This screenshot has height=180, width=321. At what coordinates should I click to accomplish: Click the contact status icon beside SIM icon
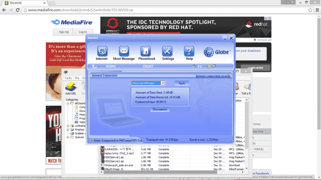coord(214,66)
